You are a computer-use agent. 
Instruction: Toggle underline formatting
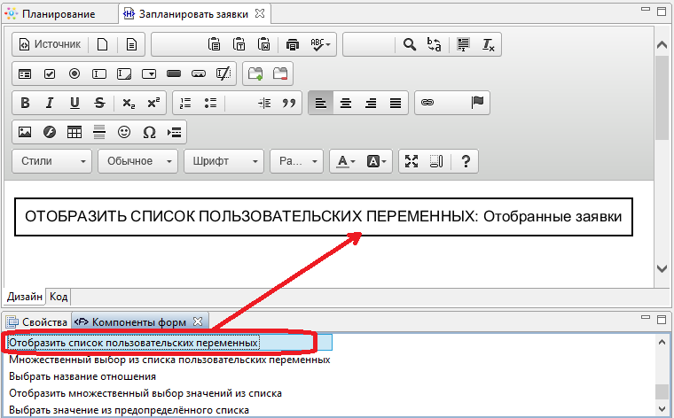point(74,103)
